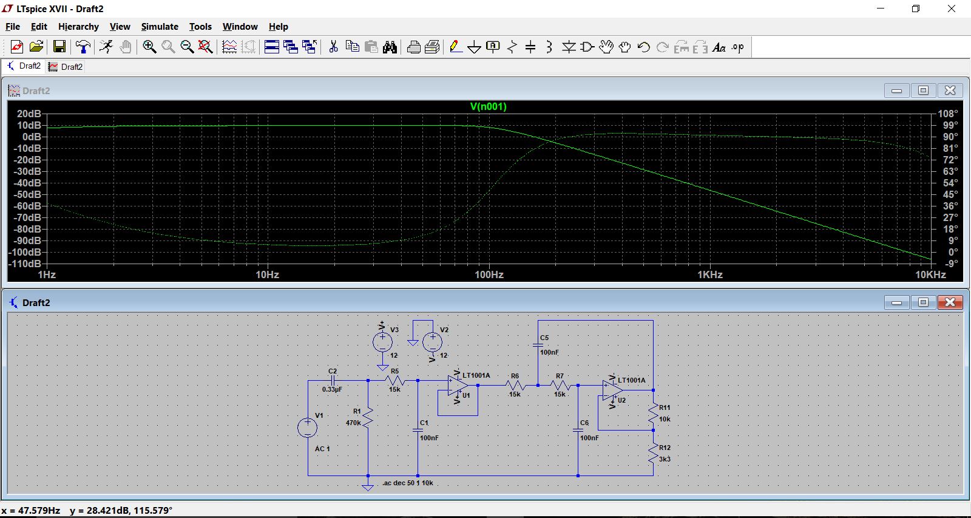Save the schematic with the floppy icon

click(59, 47)
